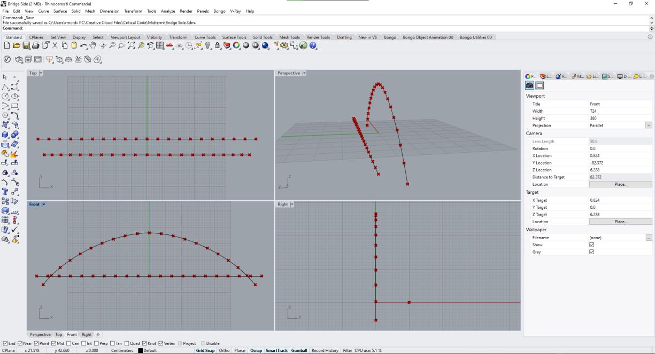Toggle Grid Snap in status bar
655x354 pixels.
click(x=205, y=351)
